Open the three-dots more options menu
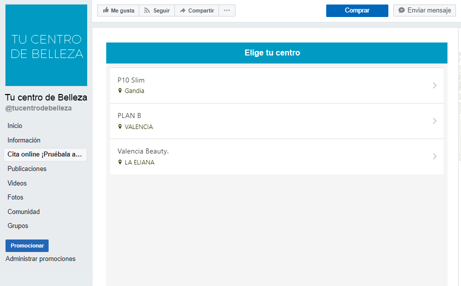461x286 pixels. 226,10
